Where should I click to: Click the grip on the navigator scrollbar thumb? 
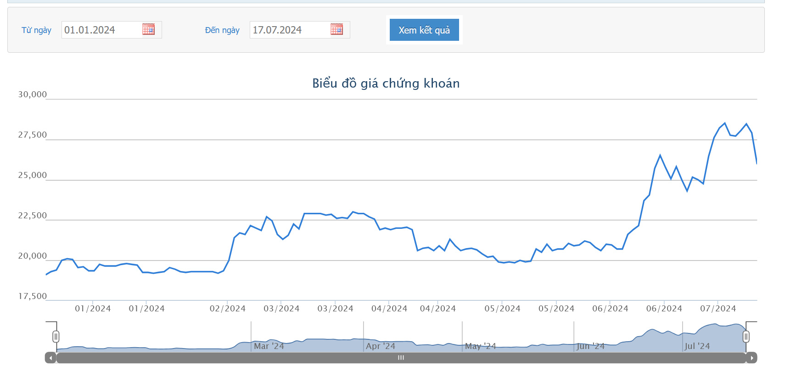[x=401, y=358]
